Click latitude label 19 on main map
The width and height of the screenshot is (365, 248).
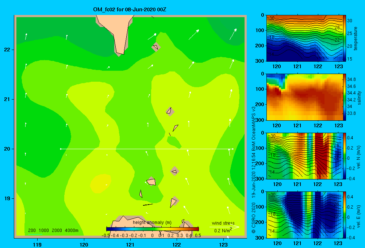coord(7,198)
